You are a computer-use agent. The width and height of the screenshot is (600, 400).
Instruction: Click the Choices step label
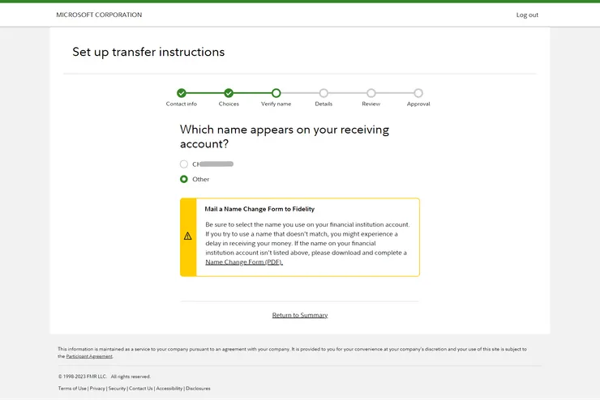[229, 104]
